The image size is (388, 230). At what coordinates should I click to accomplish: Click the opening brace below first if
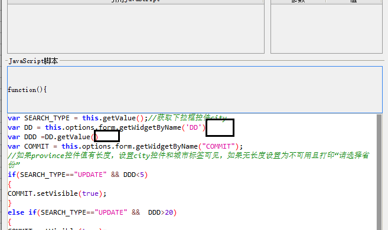(x=9, y=185)
